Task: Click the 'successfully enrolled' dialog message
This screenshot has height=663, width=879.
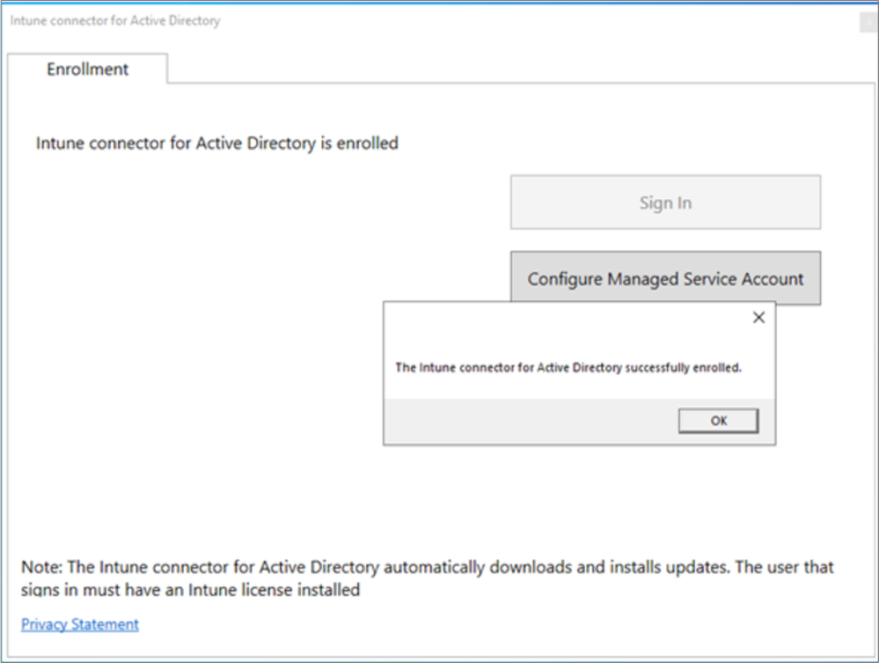Action: [x=568, y=367]
